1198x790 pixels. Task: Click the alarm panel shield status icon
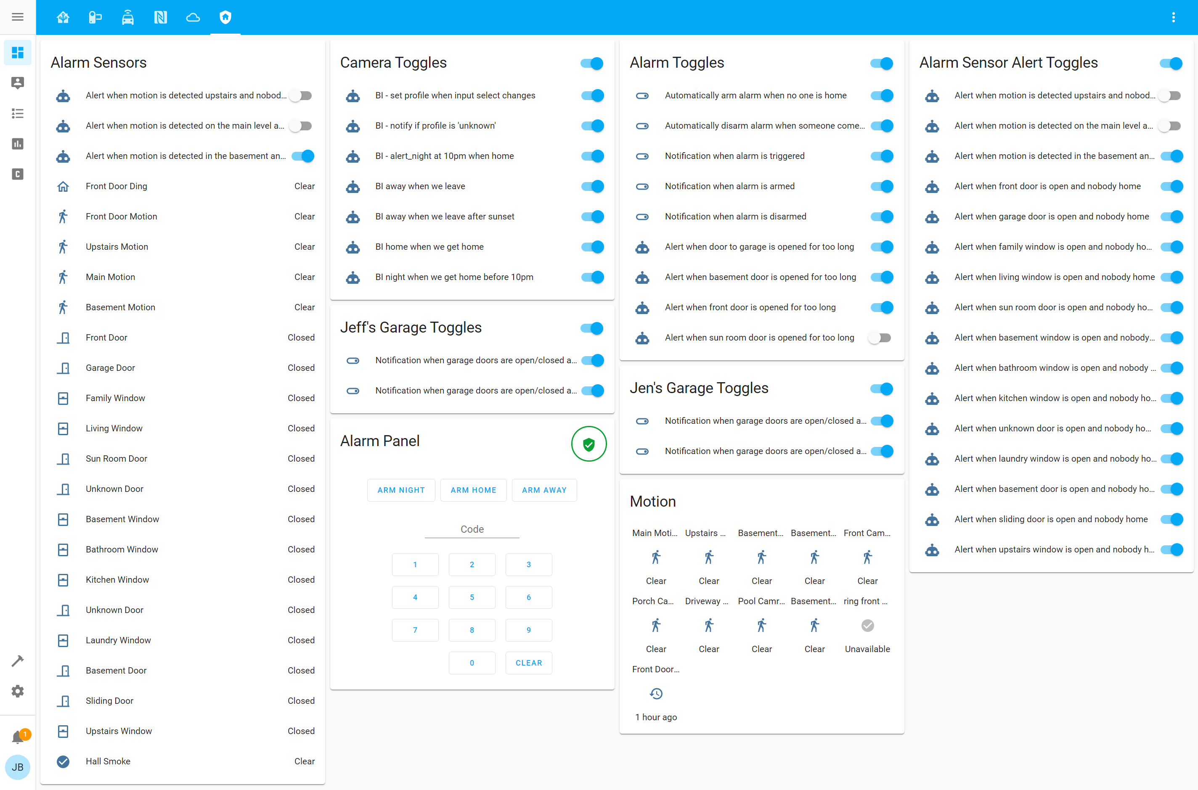[x=588, y=444]
